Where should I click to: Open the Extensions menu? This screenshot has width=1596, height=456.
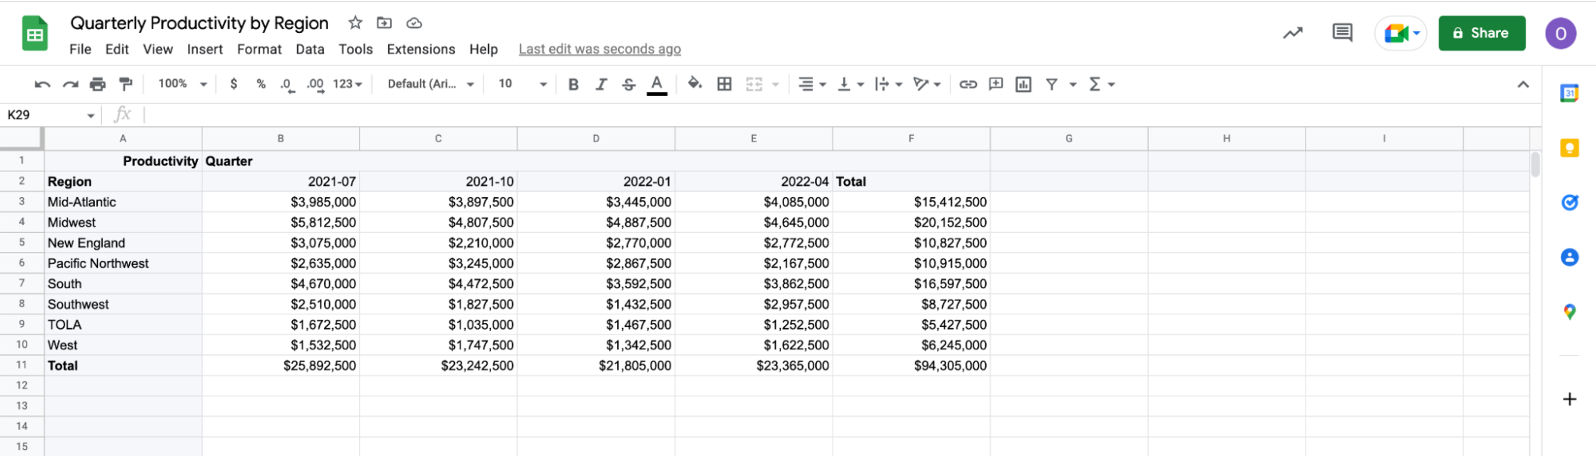tap(421, 49)
